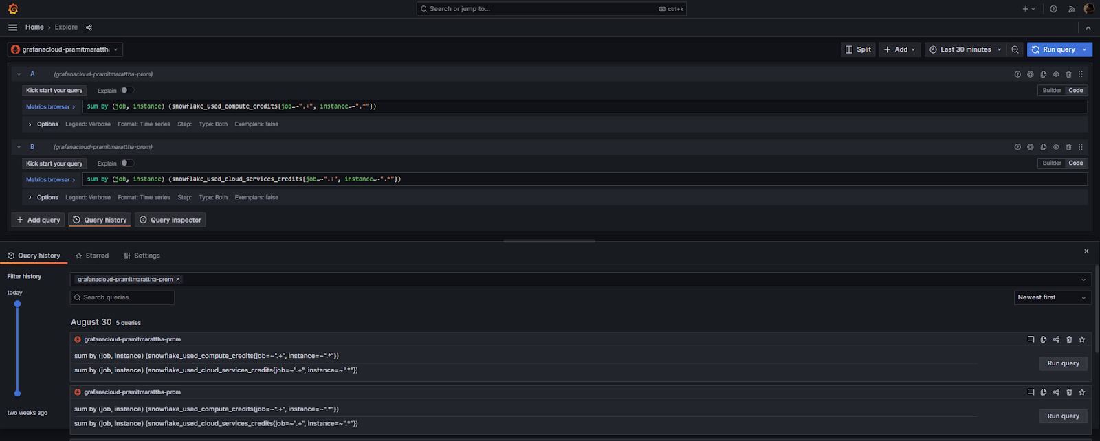The width and height of the screenshot is (1100, 441).
Task: Duplicate query A with copy icon
Action: (x=1044, y=74)
